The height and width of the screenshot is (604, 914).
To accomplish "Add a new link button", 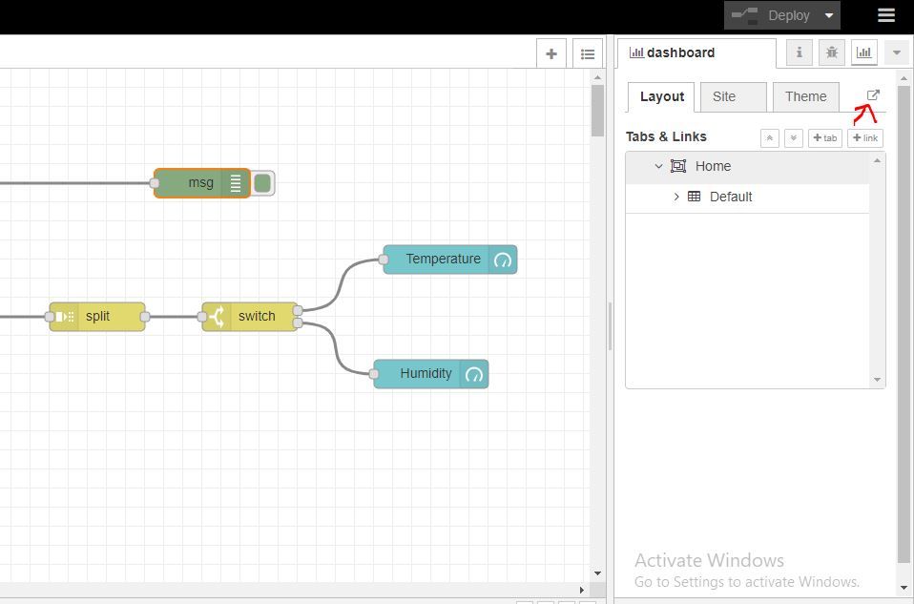I will pyautogui.click(x=865, y=138).
